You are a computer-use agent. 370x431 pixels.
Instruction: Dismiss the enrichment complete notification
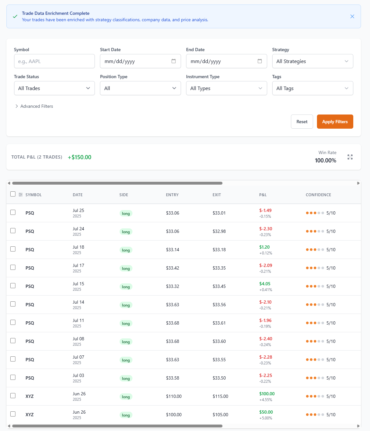coord(352,16)
